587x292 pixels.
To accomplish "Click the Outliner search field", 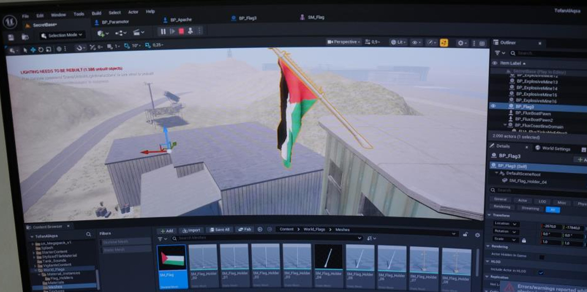I will [x=548, y=53].
